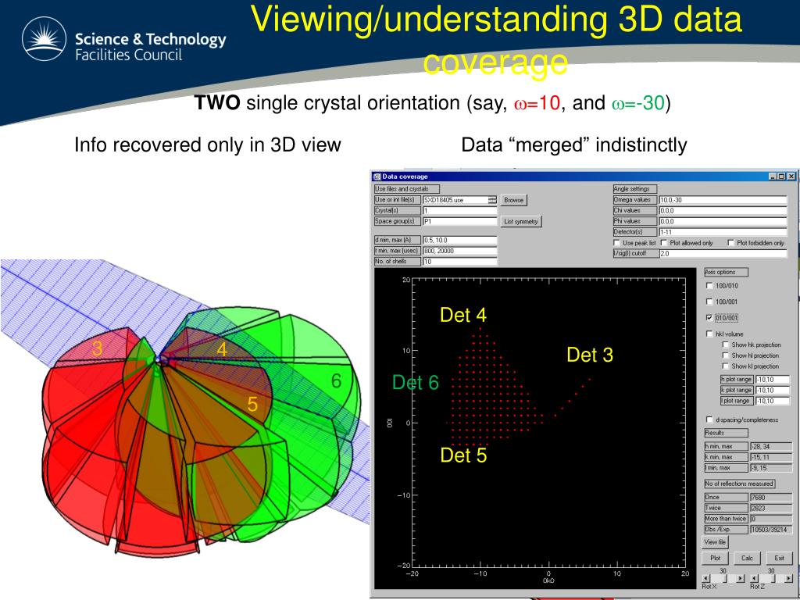Click the Rot X slider right arrow

(741, 579)
